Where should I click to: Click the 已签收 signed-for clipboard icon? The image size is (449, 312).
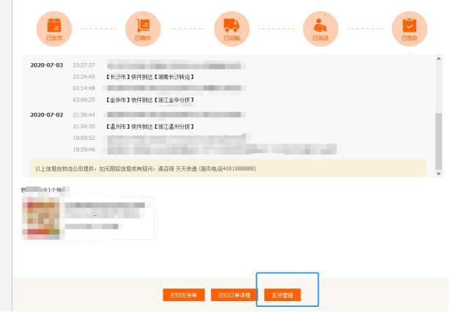tap(409, 29)
